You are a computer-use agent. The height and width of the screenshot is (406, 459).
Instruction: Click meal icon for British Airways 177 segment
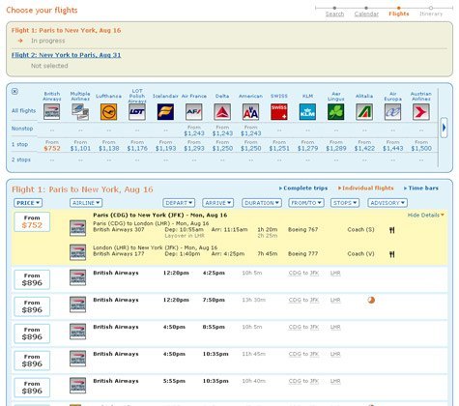point(391,254)
